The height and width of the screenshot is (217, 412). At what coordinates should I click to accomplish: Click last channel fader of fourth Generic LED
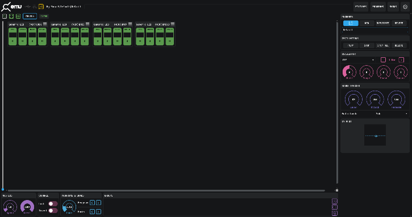[x=170, y=36]
